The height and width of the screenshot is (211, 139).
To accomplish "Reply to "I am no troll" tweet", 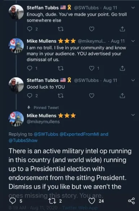I will point(30,69).
